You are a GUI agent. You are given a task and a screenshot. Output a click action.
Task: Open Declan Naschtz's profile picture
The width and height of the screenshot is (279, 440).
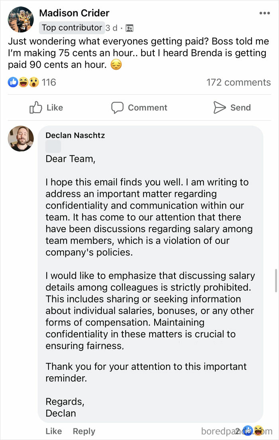pyautogui.click(x=21, y=139)
